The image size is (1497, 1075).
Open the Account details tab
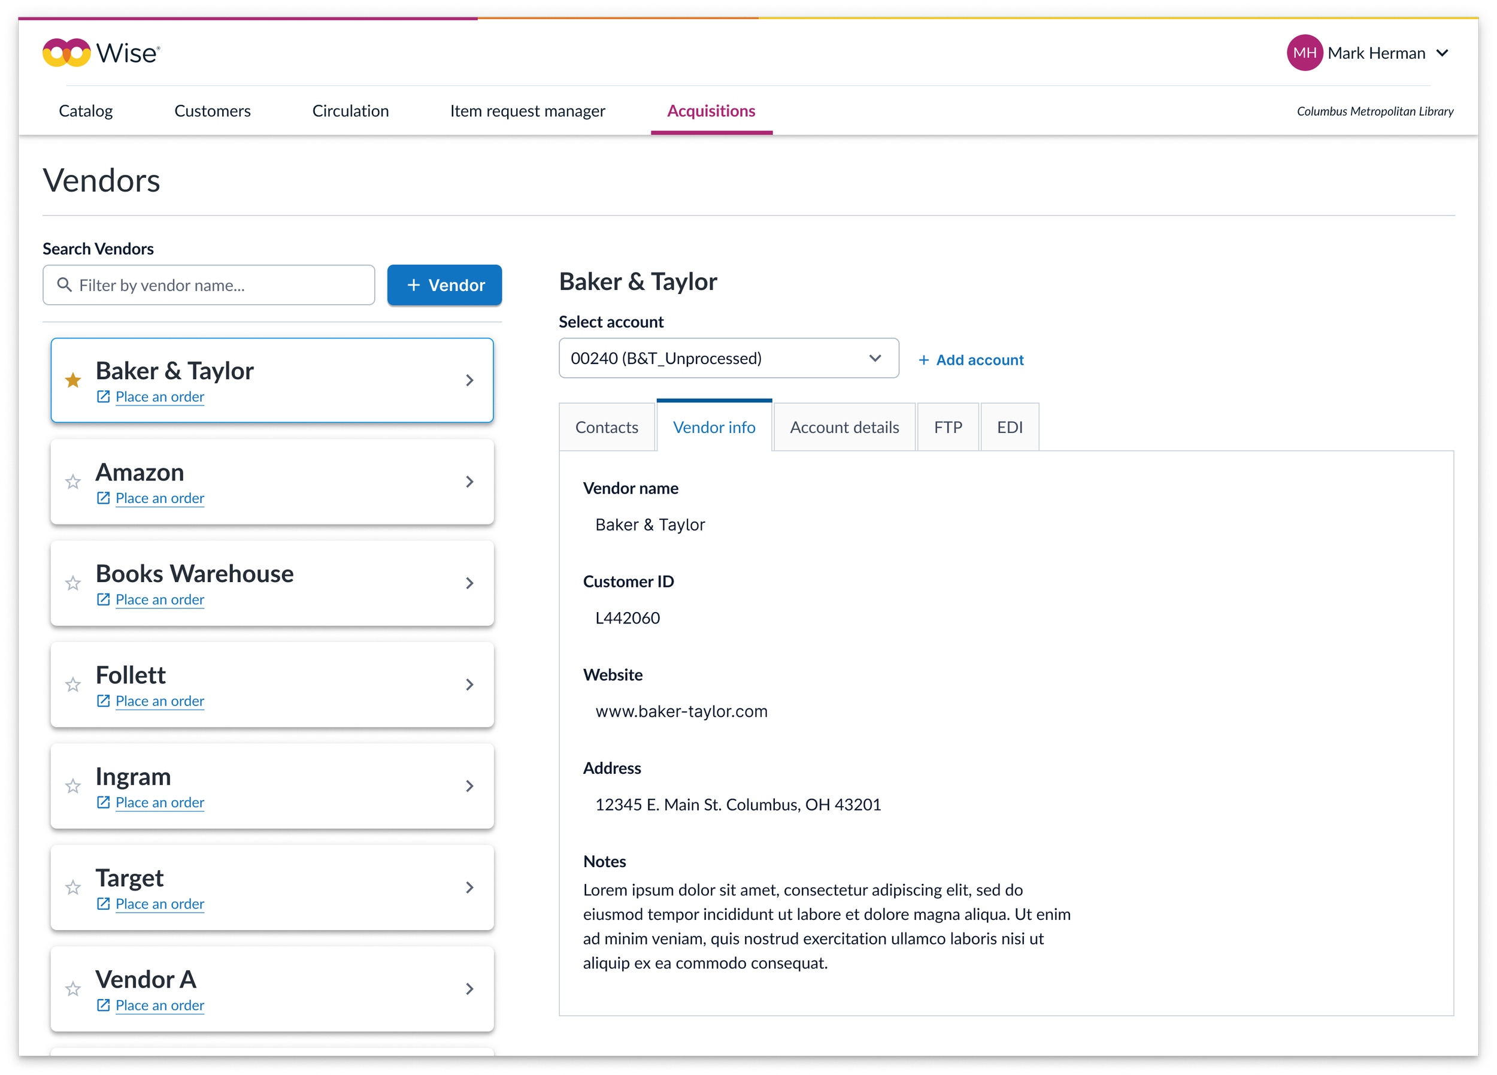click(844, 427)
